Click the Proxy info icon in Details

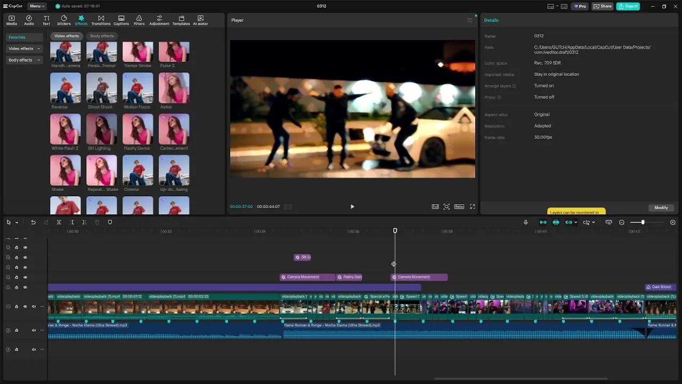pyautogui.click(x=499, y=98)
